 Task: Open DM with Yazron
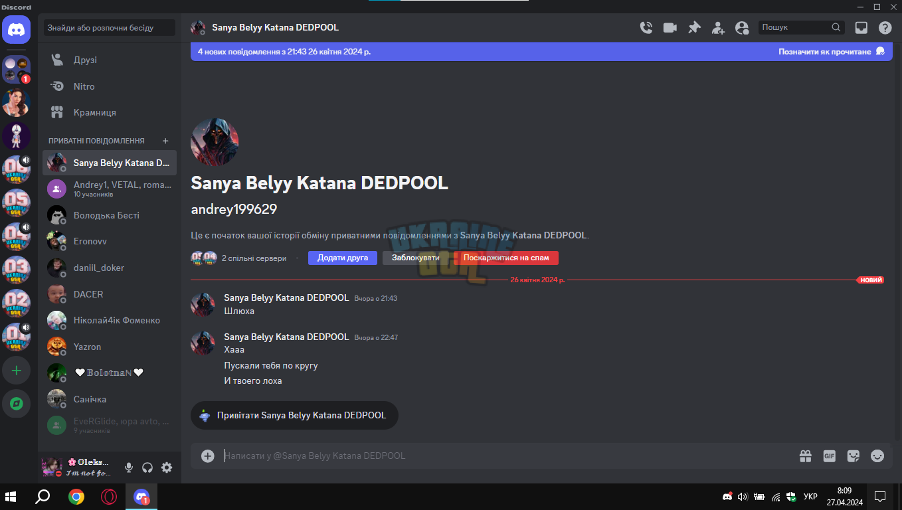click(x=110, y=347)
